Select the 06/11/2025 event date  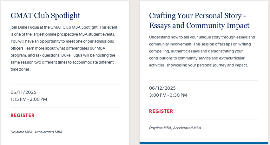point(23,92)
